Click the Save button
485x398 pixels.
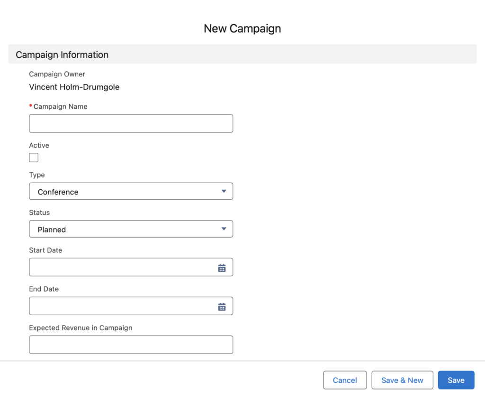[456, 380]
